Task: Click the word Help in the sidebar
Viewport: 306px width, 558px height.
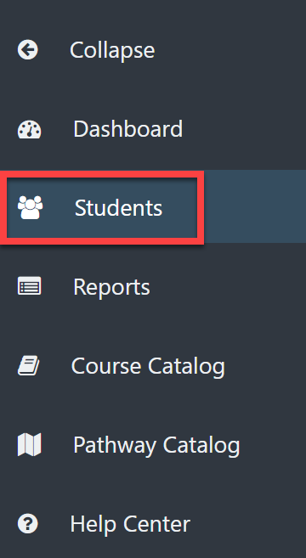Action: tap(94, 524)
